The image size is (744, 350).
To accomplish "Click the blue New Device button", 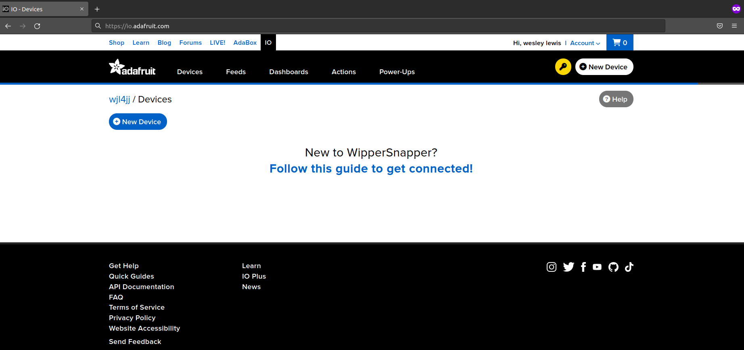I will coord(138,122).
